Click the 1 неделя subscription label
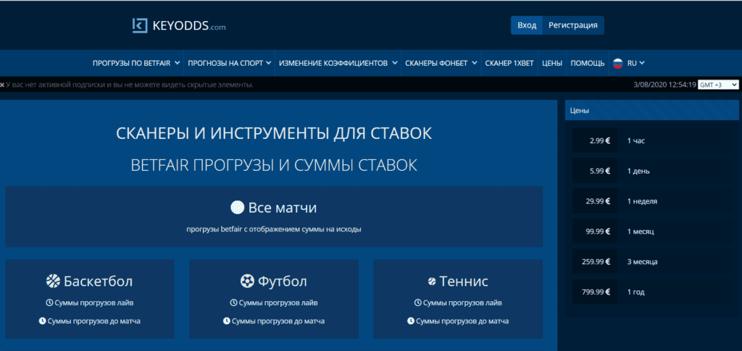 click(642, 201)
